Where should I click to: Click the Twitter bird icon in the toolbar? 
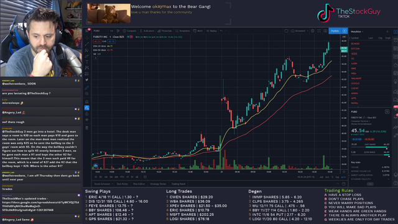87,80
